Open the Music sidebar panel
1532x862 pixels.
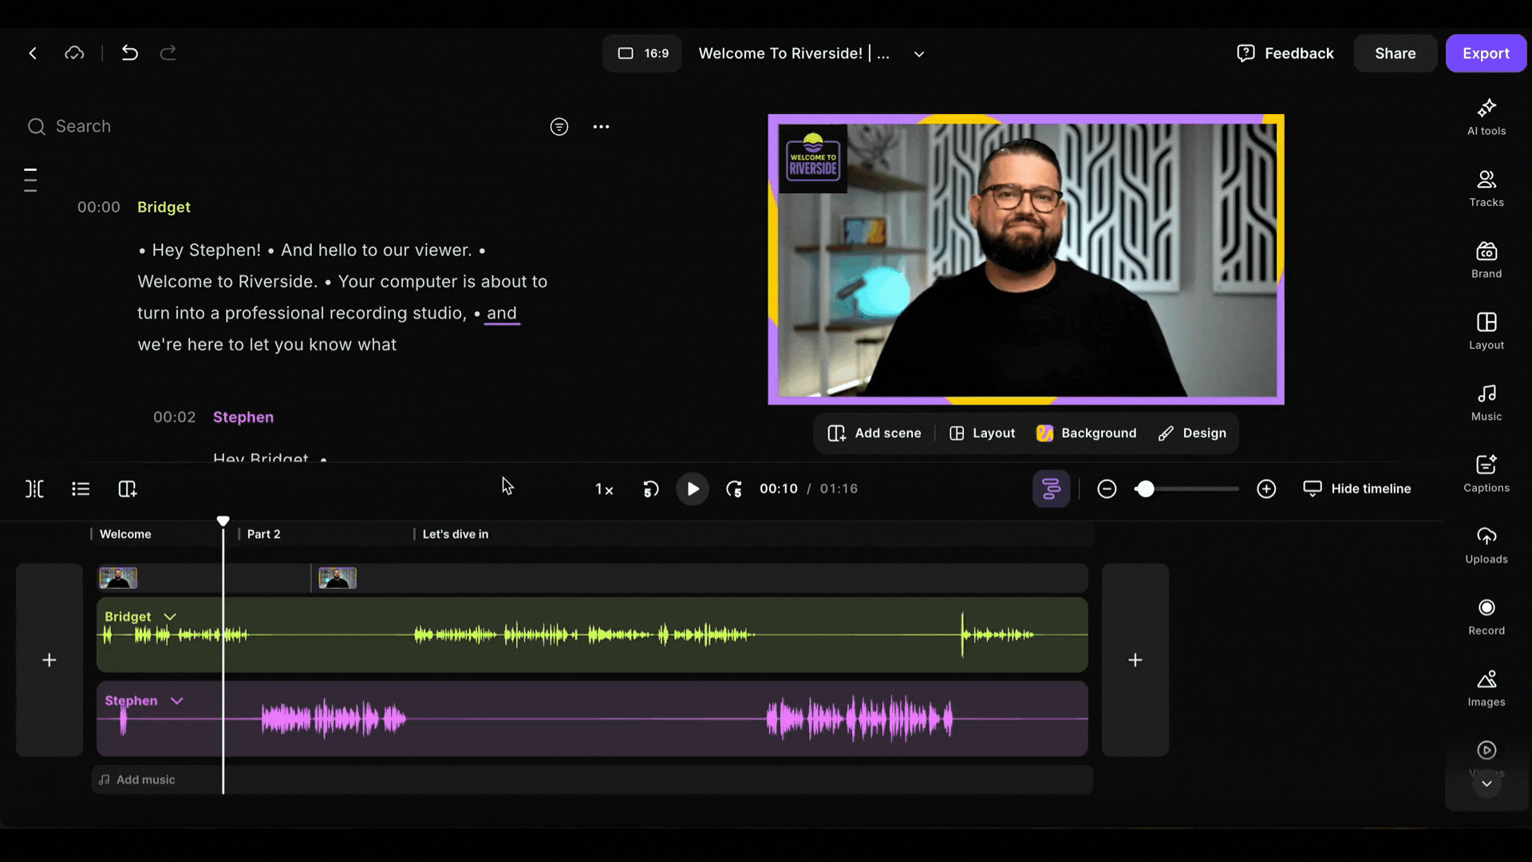1486,402
